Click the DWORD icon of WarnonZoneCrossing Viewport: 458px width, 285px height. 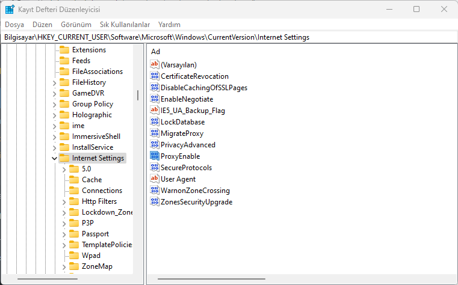point(155,191)
